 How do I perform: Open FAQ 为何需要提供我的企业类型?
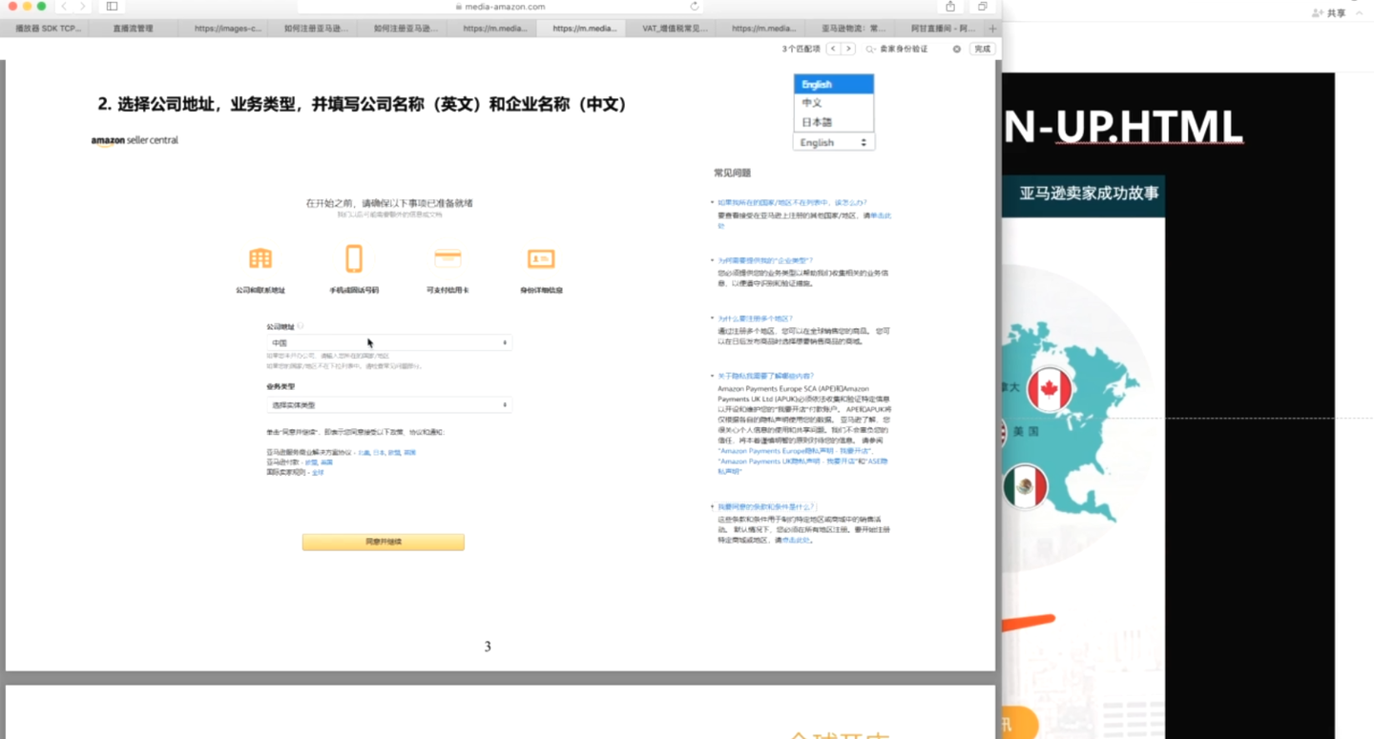coord(765,260)
